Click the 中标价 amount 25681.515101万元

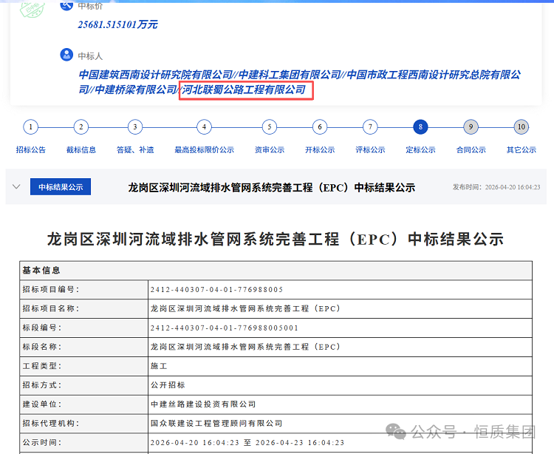pos(117,24)
